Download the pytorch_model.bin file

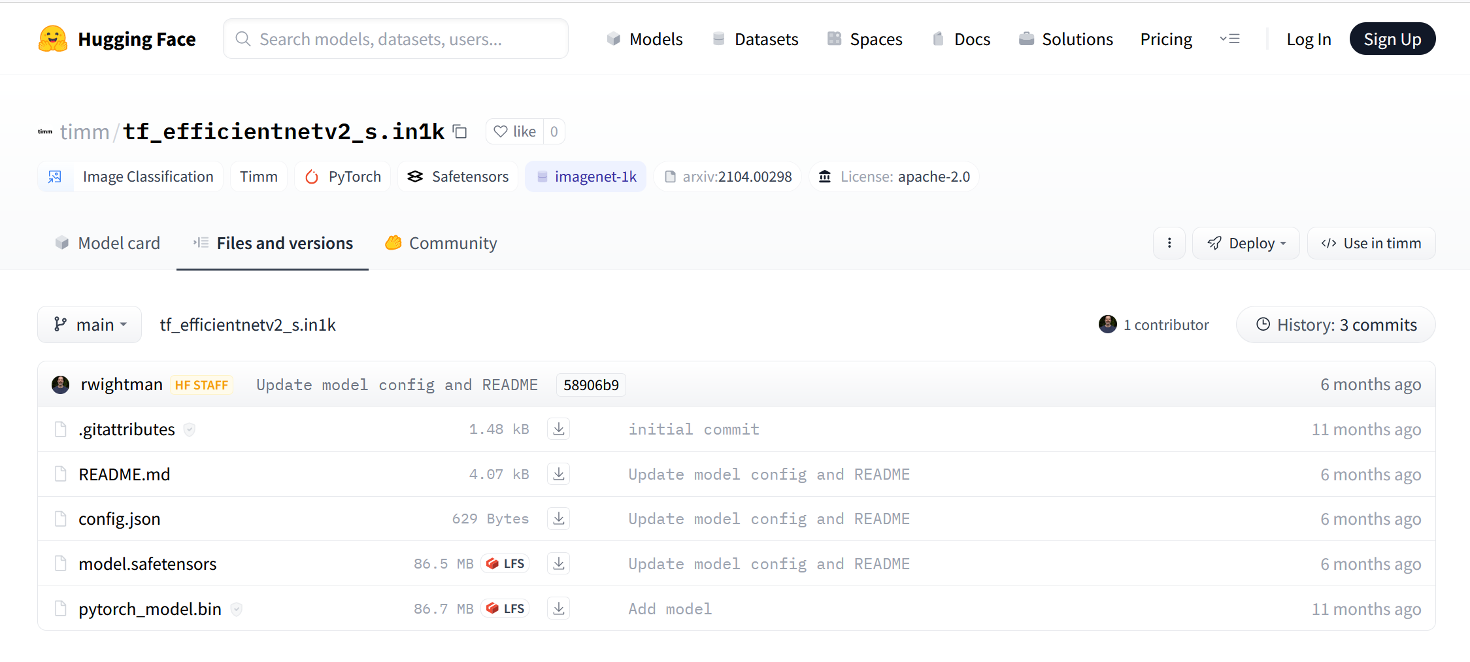click(558, 608)
